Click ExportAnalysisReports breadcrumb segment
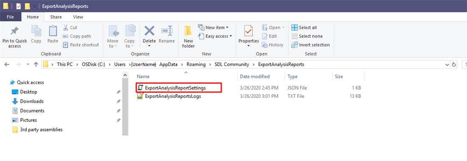467x161 pixels. [281, 64]
